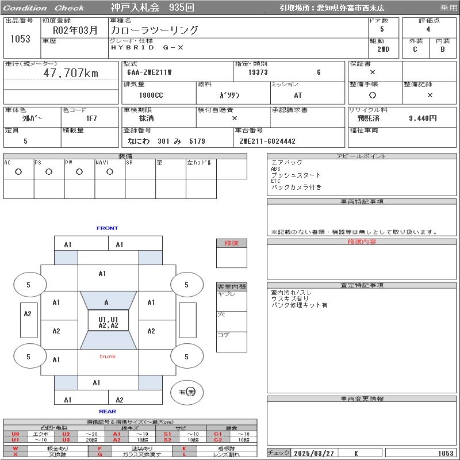The width and height of the screenshot is (460, 460).
Task: Click the red 修復 repair header box
Action: tap(232, 243)
